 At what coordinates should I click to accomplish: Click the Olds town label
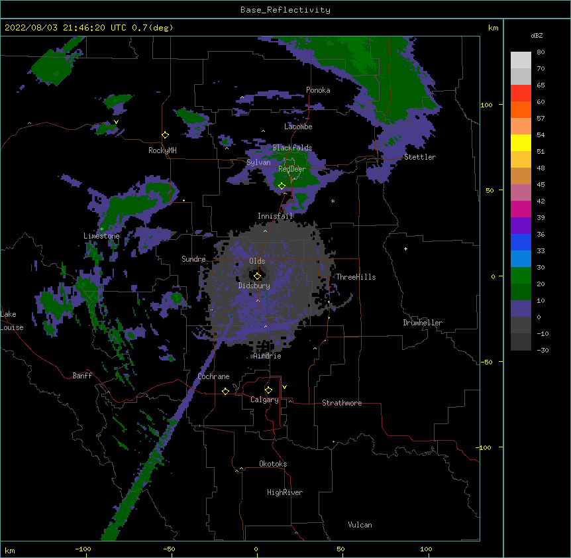pos(257,261)
